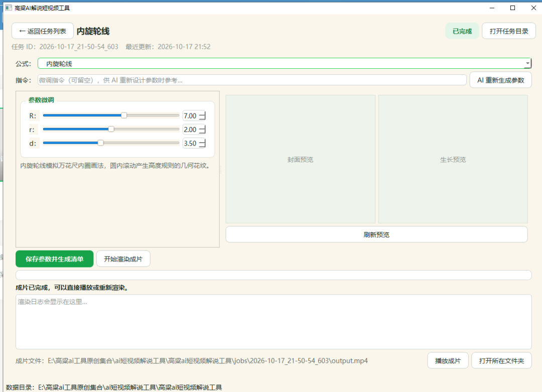Click the R value spinbox showing 7.00
This screenshot has height=392, width=542.
pos(194,116)
